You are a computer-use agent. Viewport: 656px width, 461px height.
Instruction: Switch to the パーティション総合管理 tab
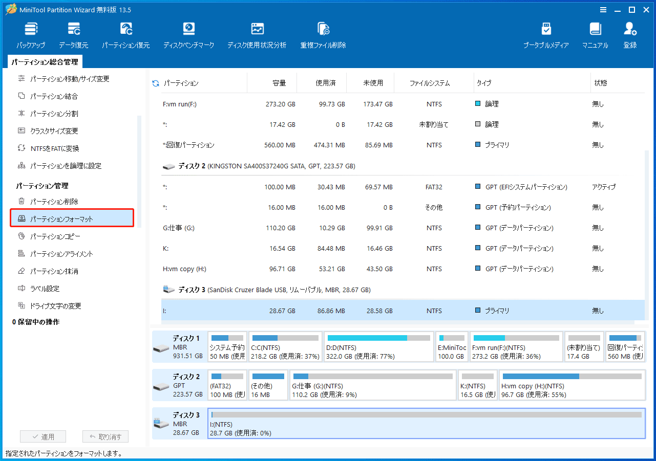click(x=45, y=61)
